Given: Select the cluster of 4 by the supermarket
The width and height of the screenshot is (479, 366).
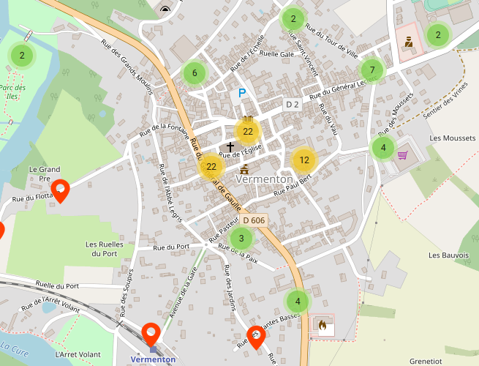Looking at the screenshot, I should (x=383, y=148).
